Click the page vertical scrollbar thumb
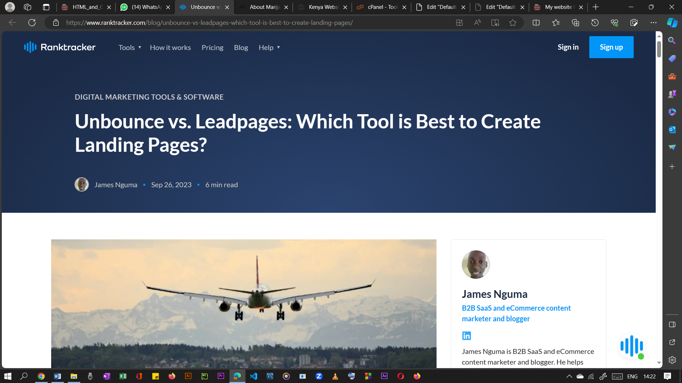This screenshot has height=383, width=682. click(x=659, y=49)
